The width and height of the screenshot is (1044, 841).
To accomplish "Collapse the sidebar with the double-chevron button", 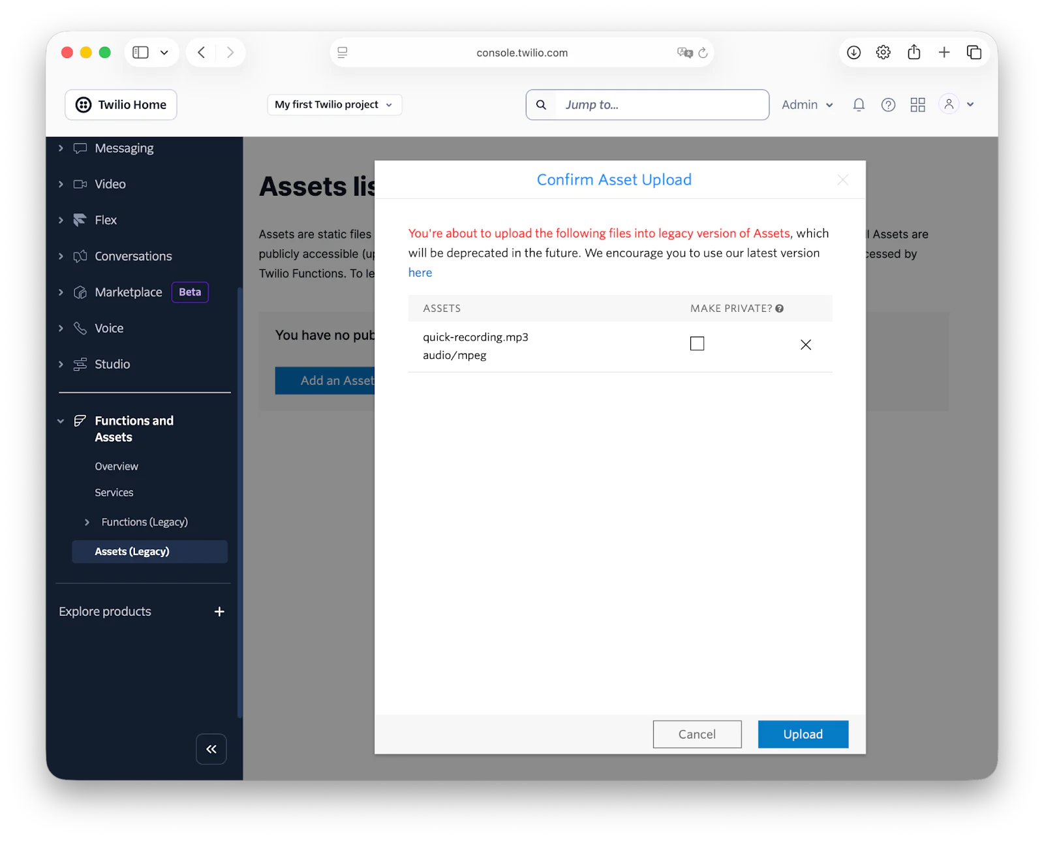I will coord(211,749).
